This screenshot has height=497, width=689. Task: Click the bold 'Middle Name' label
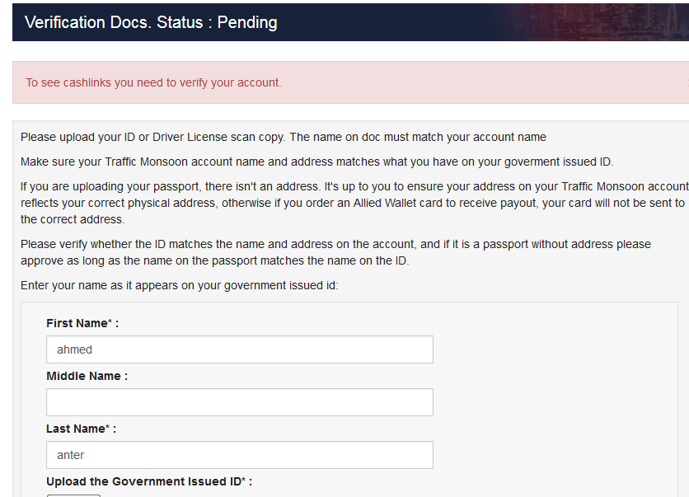point(87,376)
